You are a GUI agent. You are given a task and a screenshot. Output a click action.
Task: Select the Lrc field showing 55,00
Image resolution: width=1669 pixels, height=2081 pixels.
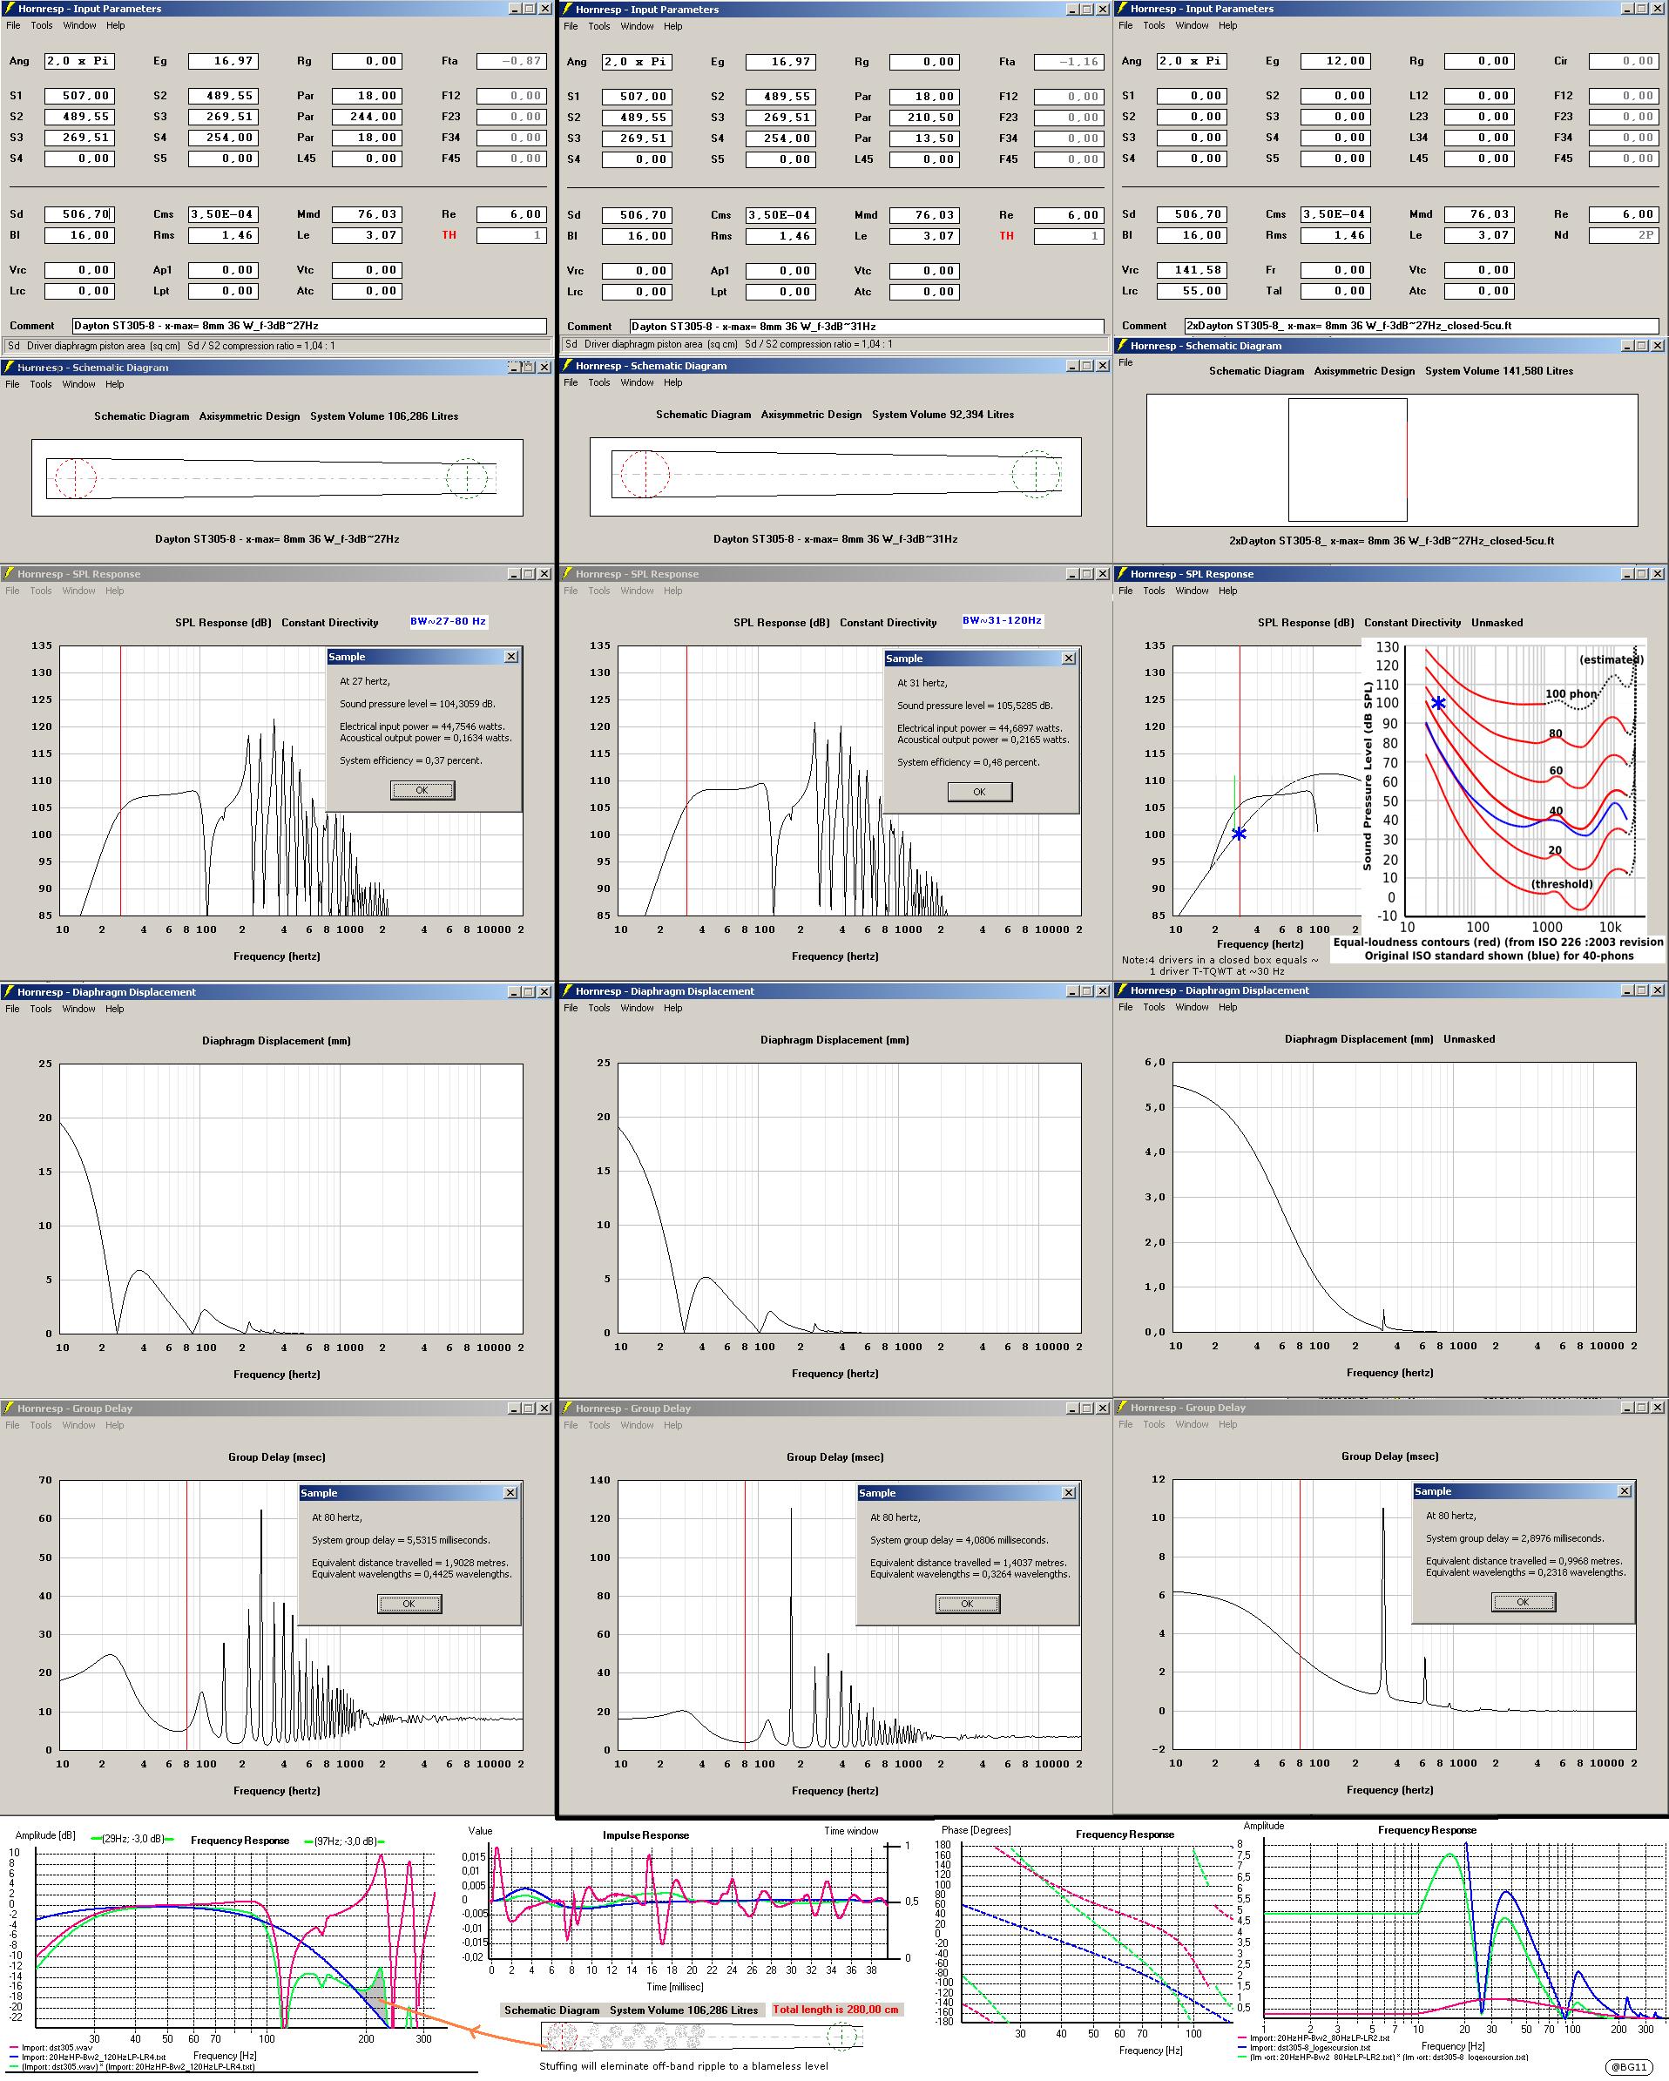coord(1191,291)
